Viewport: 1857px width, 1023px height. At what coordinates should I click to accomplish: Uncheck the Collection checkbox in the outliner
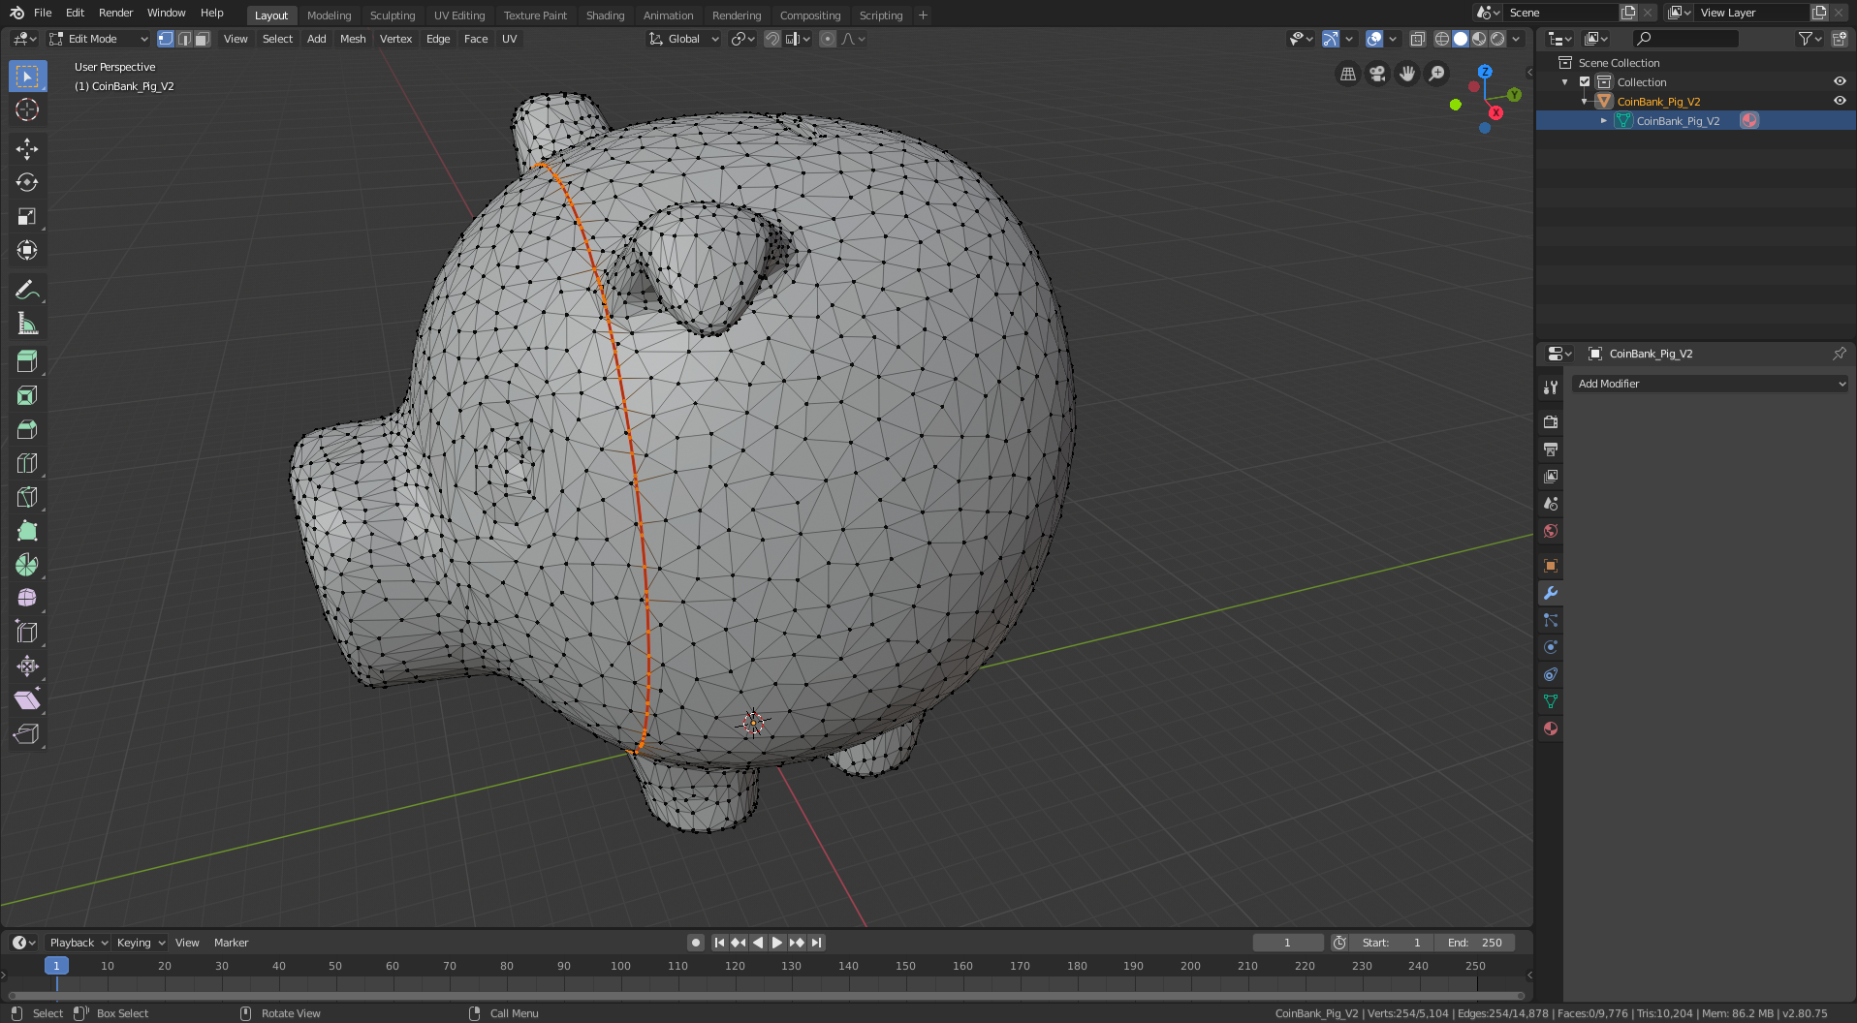coord(1585,82)
